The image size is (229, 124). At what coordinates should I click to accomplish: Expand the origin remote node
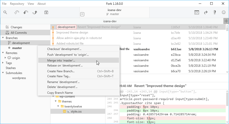[5, 58]
